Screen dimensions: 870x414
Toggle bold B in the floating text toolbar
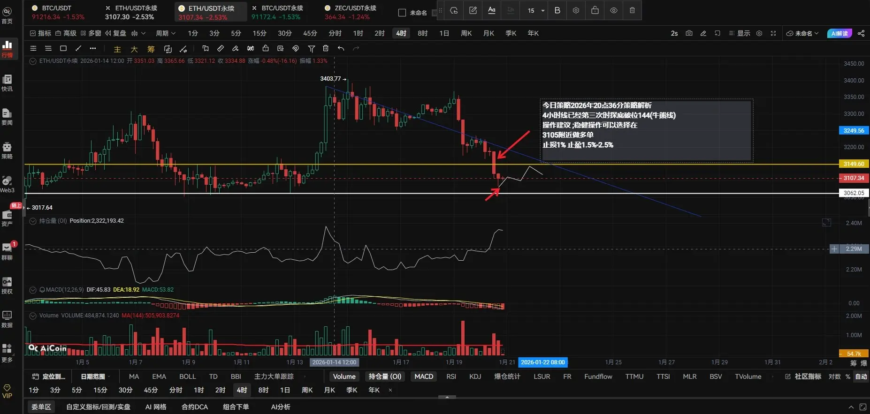pyautogui.click(x=557, y=10)
